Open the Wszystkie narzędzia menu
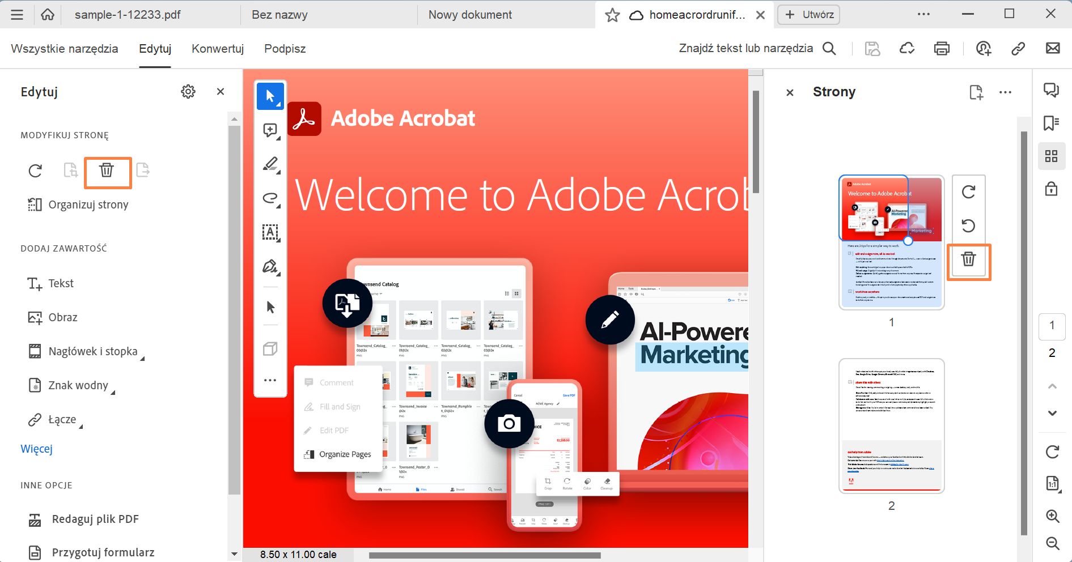This screenshot has width=1072, height=562. (65, 49)
